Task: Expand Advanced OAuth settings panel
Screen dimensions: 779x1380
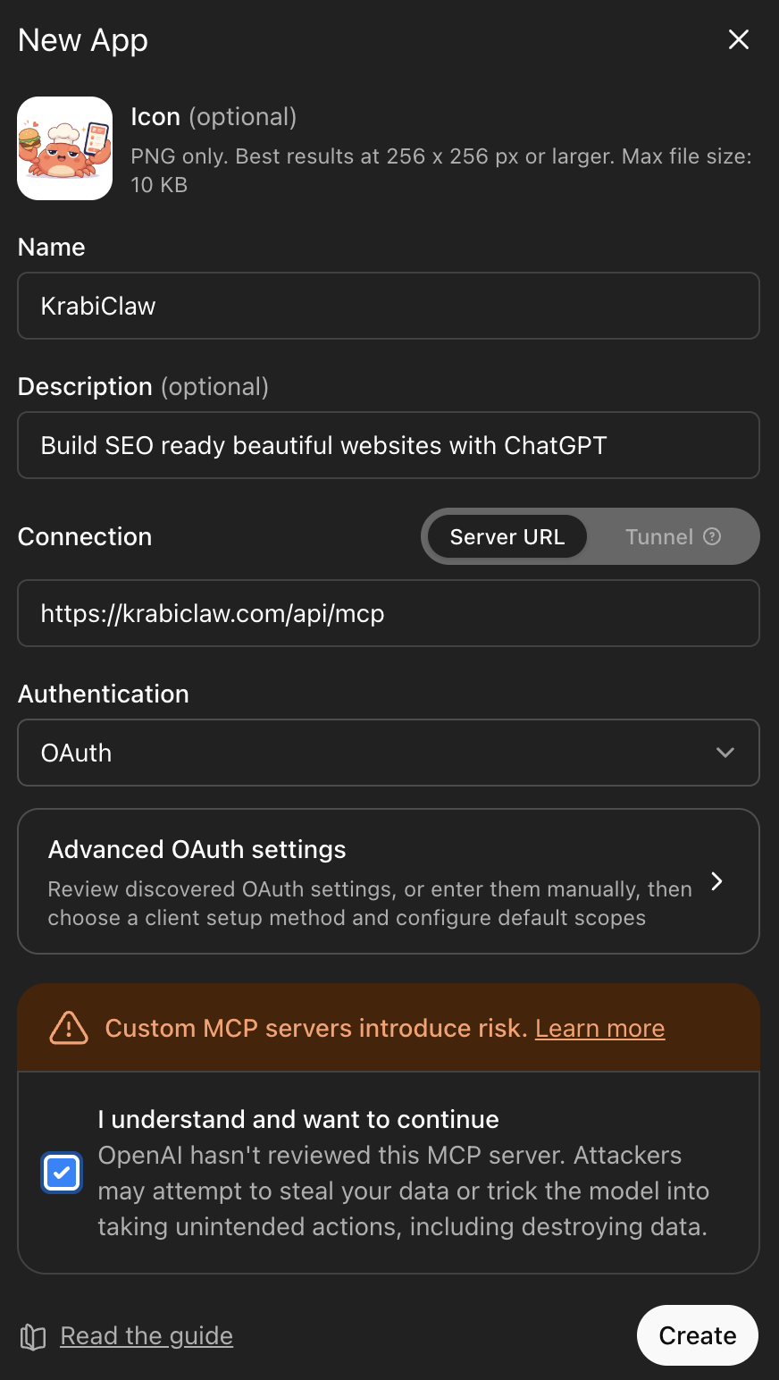Action: pyautogui.click(x=389, y=881)
